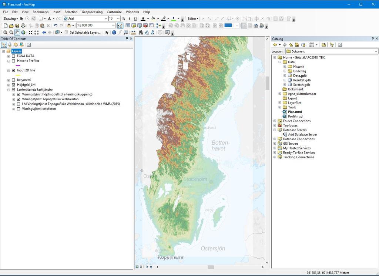Click the fill color paint bucket
Screen dimensions: 379x276
153,18
